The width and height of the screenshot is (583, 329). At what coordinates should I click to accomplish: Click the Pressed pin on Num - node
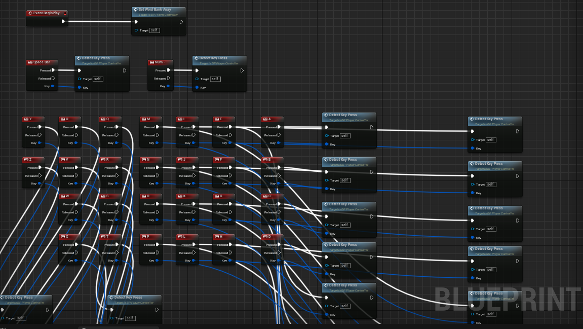point(169,70)
